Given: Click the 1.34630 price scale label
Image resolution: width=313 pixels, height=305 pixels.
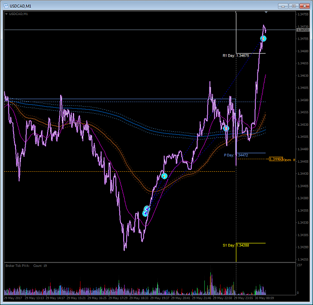Looking at the screenshot, I should coord(303,76).
